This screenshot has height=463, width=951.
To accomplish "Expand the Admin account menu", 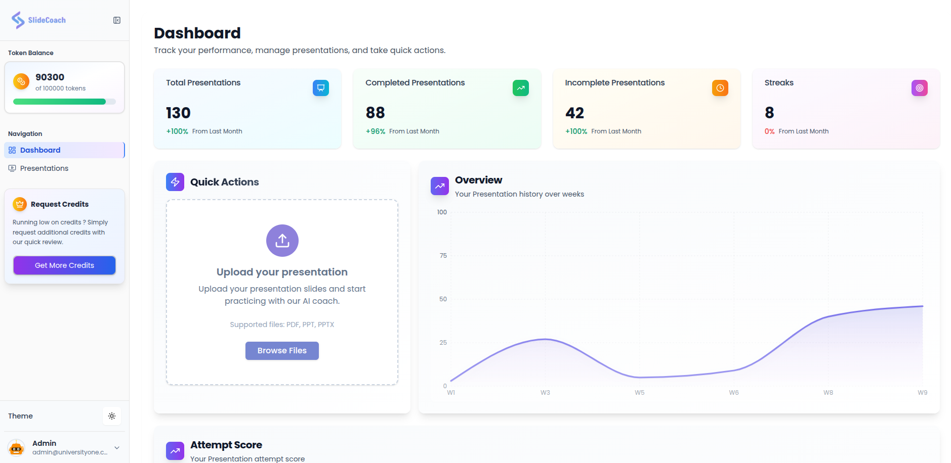I will point(117,448).
